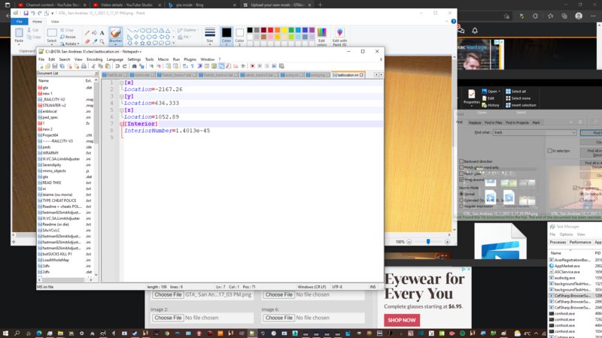
Task: Open the Brushes tool in Paint
Action: point(115,35)
